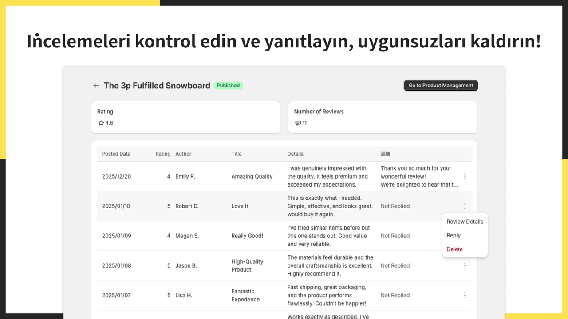The height and width of the screenshot is (319, 568).
Task: Select the 2025/01/09 date cell
Action: (x=117, y=236)
